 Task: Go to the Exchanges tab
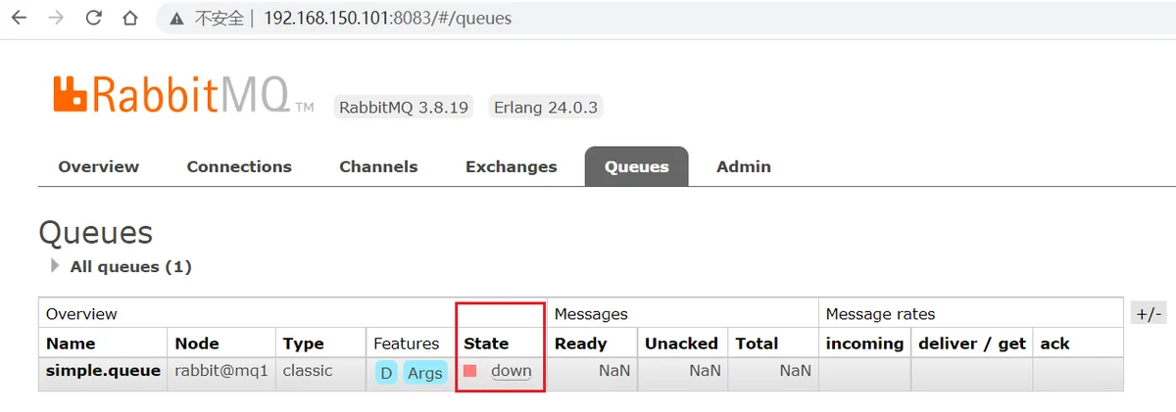[x=511, y=166]
